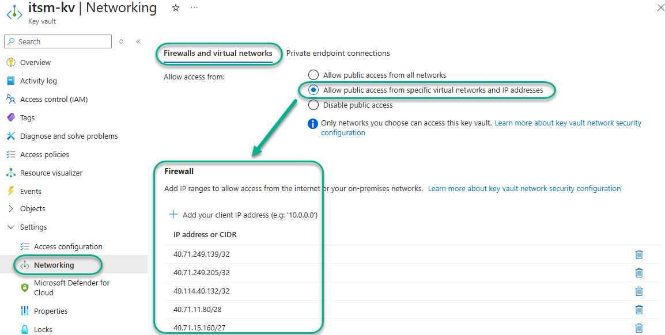The width and height of the screenshot is (665, 335).
Task: Favorite this key vault with the star icon
Action: (x=176, y=8)
